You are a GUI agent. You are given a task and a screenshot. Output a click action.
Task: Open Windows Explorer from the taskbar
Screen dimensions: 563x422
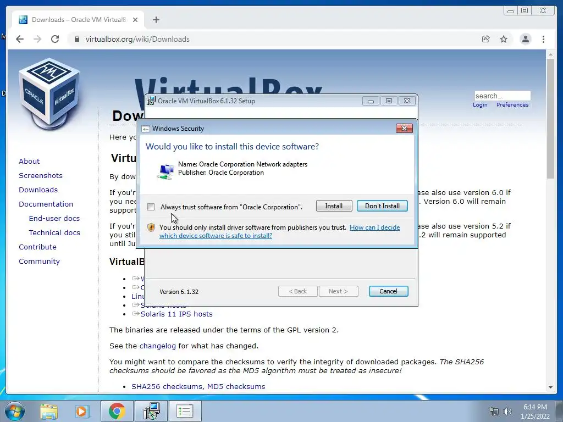pos(49,411)
